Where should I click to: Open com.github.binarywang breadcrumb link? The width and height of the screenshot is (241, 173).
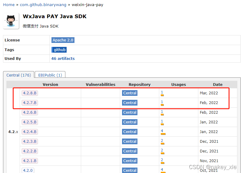pos(43,5)
